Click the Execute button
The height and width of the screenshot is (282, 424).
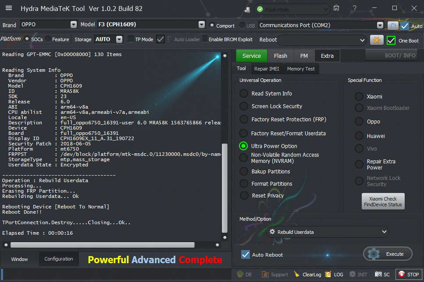(x=388, y=254)
